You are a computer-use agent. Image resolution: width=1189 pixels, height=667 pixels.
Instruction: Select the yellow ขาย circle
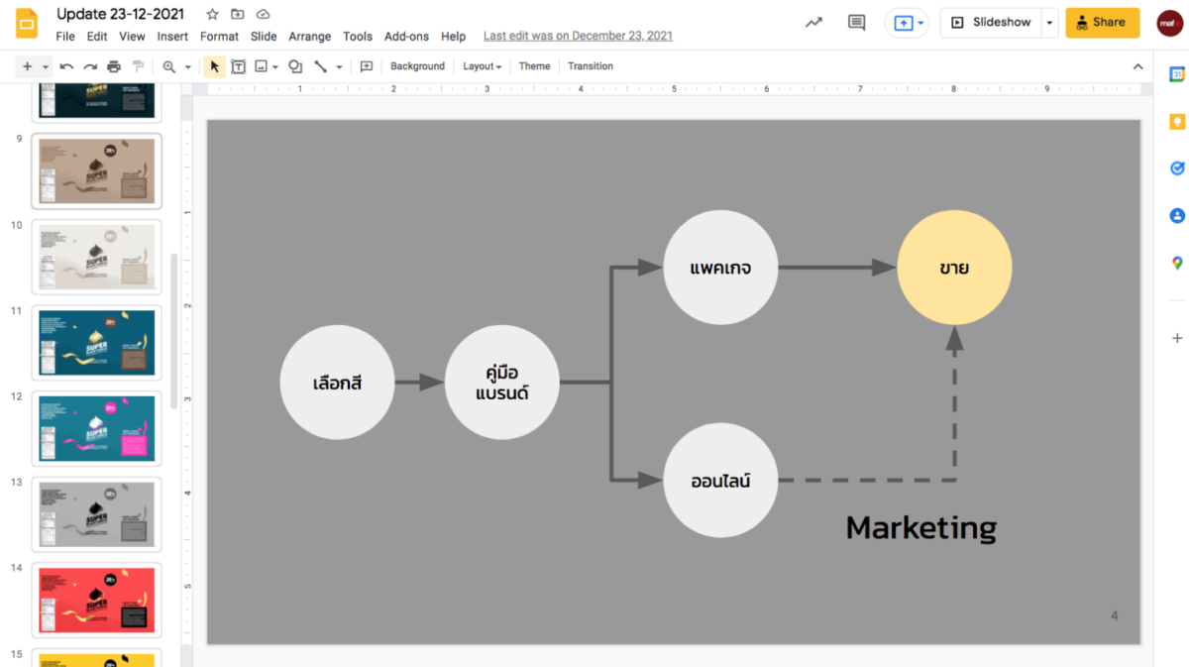[x=954, y=268]
